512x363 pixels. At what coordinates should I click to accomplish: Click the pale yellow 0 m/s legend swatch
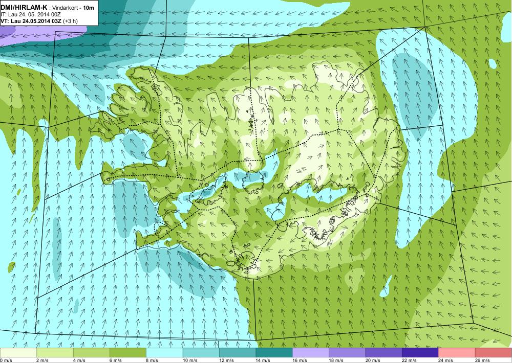point(18,353)
